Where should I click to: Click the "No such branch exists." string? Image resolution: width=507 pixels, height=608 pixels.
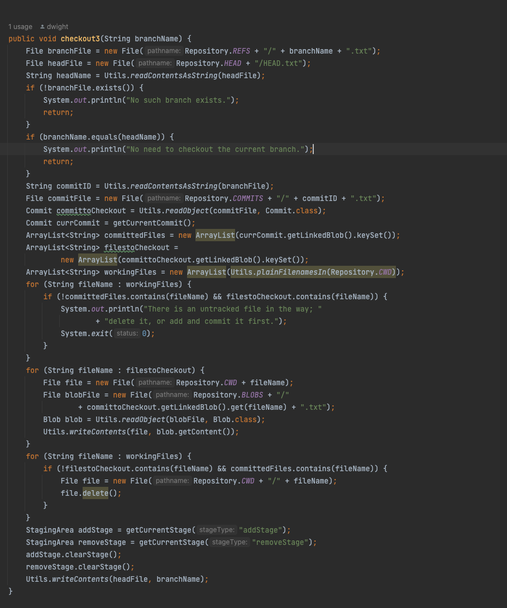[178, 100]
